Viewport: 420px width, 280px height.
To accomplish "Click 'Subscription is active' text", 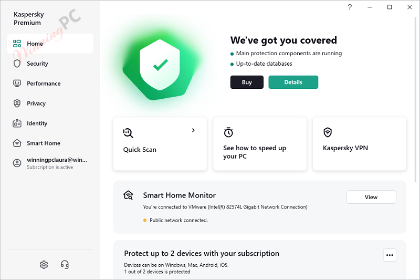I will [x=50, y=167].
